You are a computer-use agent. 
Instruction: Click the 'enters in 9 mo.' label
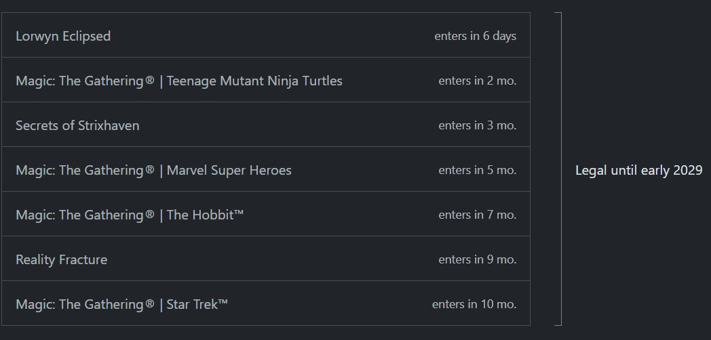point(478,259)
